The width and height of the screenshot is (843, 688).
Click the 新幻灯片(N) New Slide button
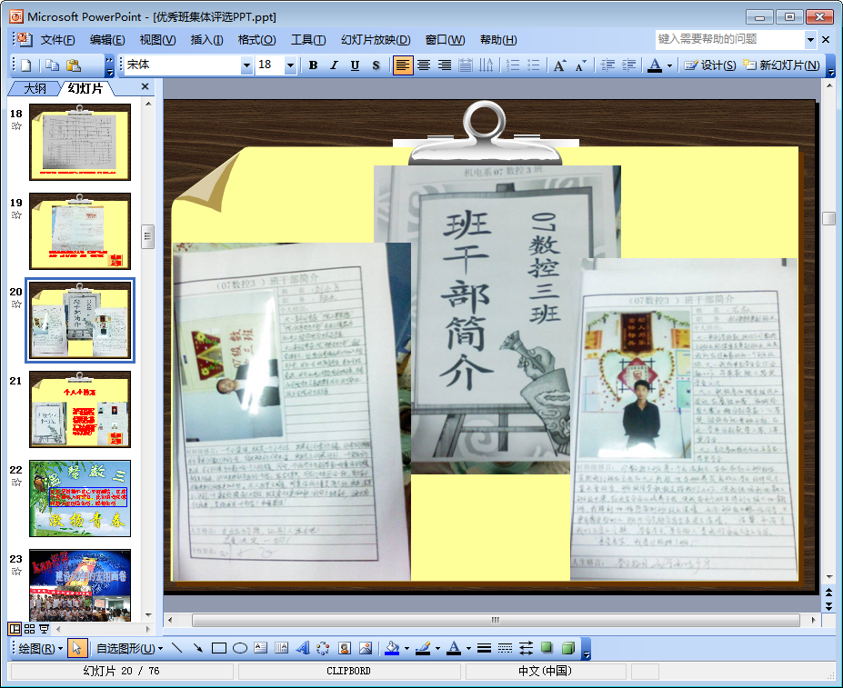pos(781,65)
